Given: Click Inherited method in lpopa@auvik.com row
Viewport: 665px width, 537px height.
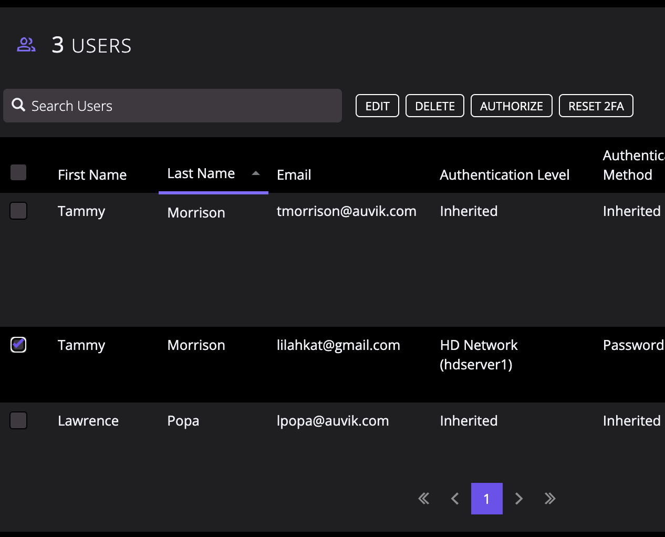Looking at the screenshot, I should pos(632,421).
